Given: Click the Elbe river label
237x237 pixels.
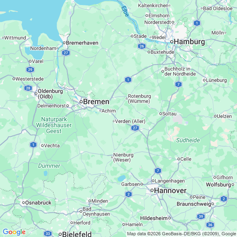Looking at the screenshot, I should tap(125, 11).
